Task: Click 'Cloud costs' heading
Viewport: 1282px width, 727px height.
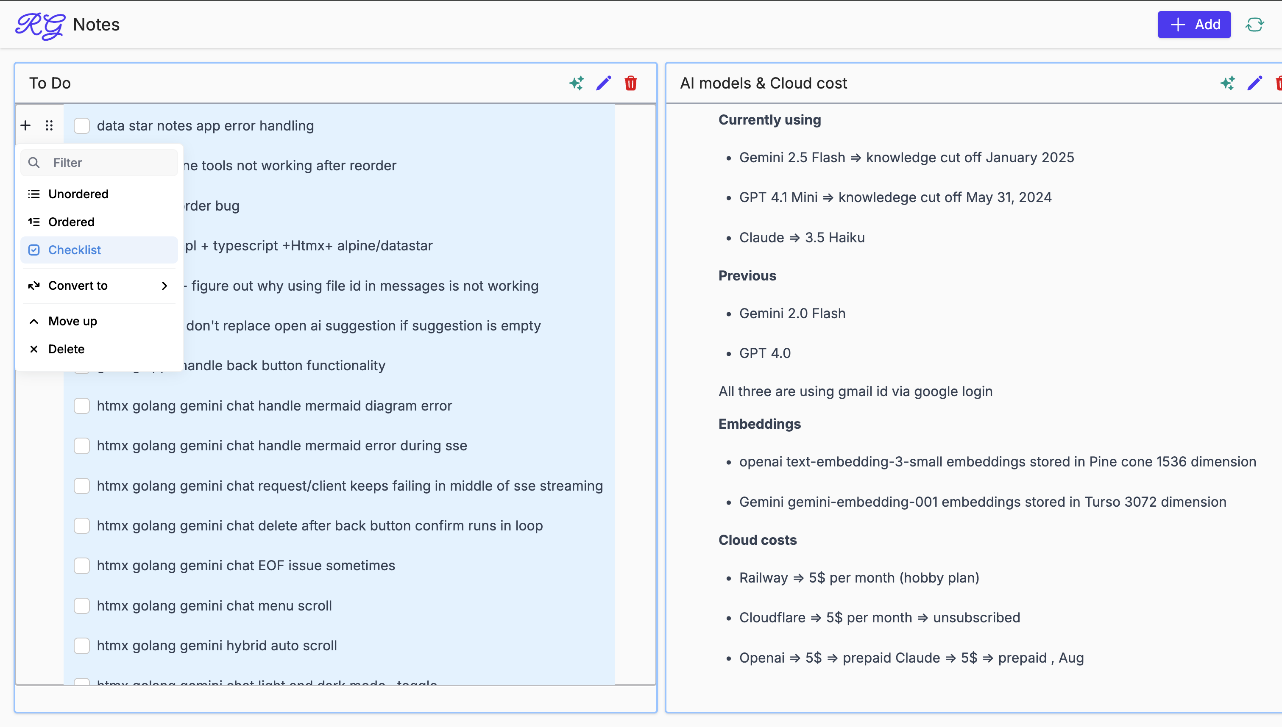Action: coord(758,540)
